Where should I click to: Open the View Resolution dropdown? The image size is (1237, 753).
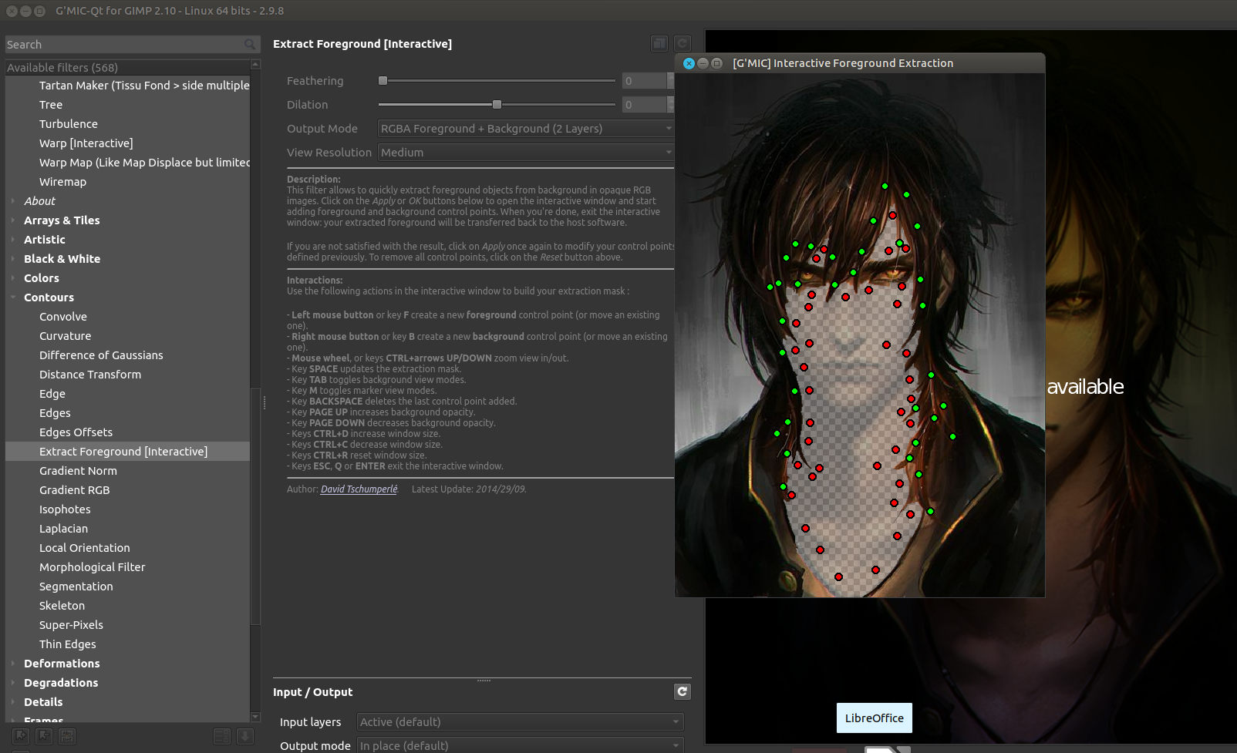526,153
